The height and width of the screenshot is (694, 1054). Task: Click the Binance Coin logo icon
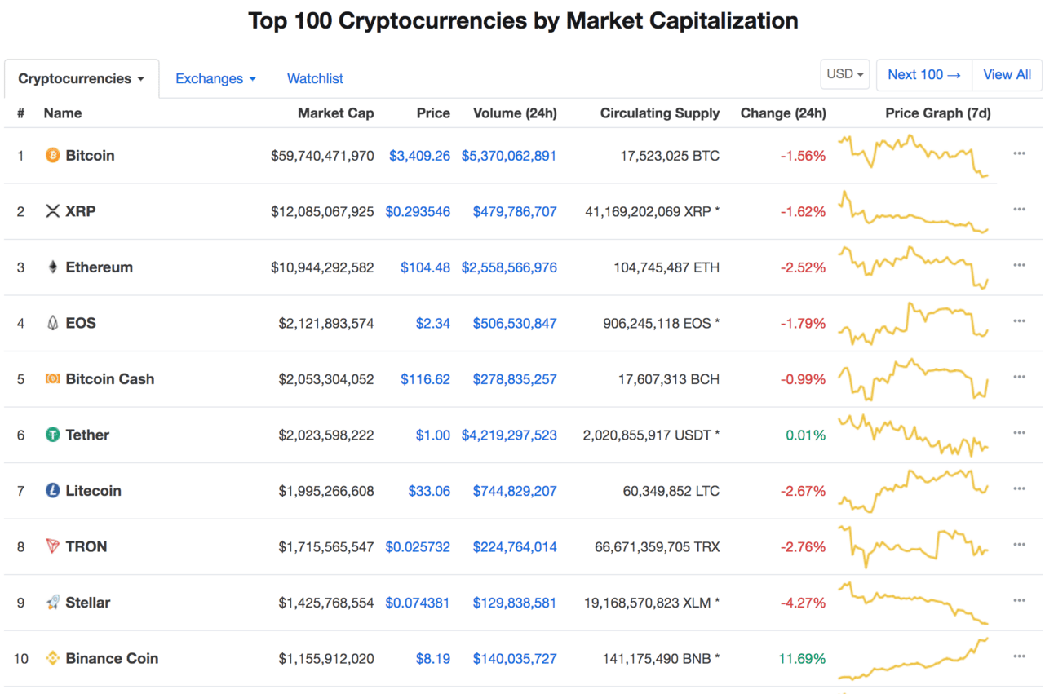coord(52,658)
